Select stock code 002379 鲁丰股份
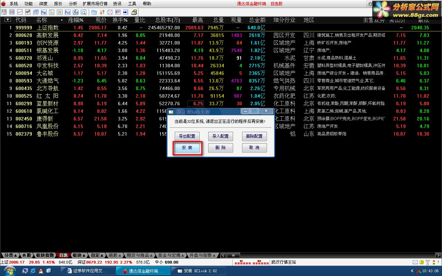This screenshot has height=276, width=442. [x=221, y=134]
